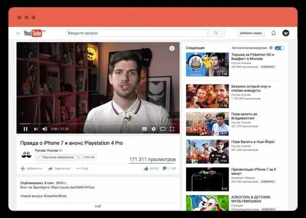Click the search field 'Введите запрос'
The image size is (306, 218).
137,33
